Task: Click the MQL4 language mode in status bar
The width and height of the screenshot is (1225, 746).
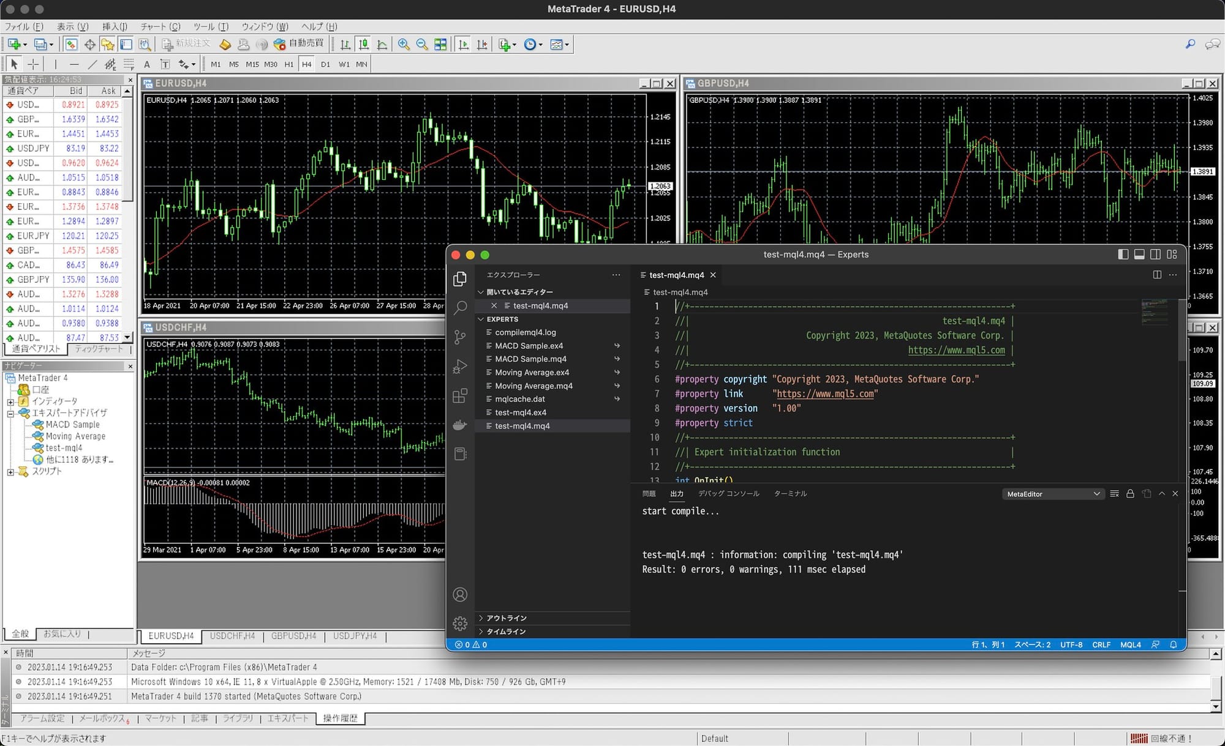Action: point(1130,644)
